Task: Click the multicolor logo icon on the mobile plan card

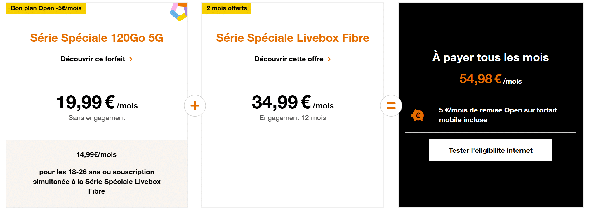Action: (x=178, y=12)
